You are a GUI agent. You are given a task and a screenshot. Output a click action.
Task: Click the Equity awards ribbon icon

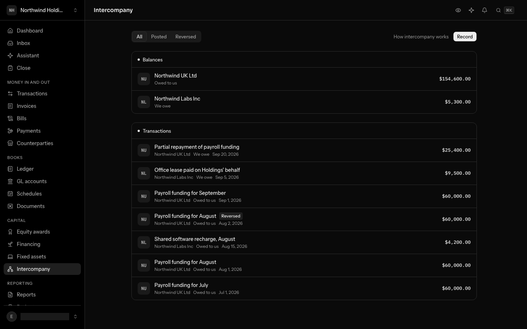10,232
